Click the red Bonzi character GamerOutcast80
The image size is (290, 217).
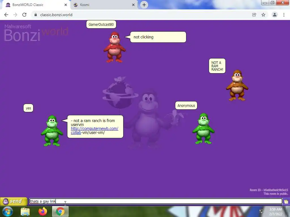click(114, 47)
